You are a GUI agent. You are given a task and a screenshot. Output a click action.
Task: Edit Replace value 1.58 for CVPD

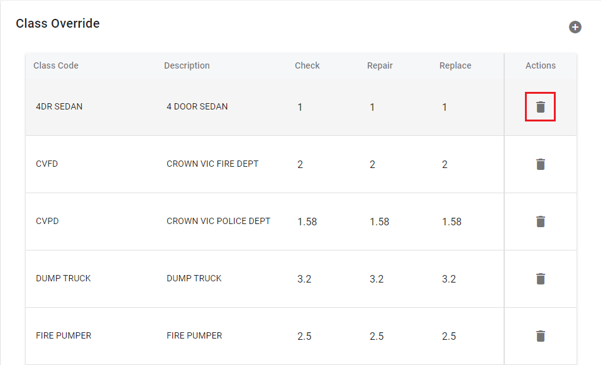point(451,222)
